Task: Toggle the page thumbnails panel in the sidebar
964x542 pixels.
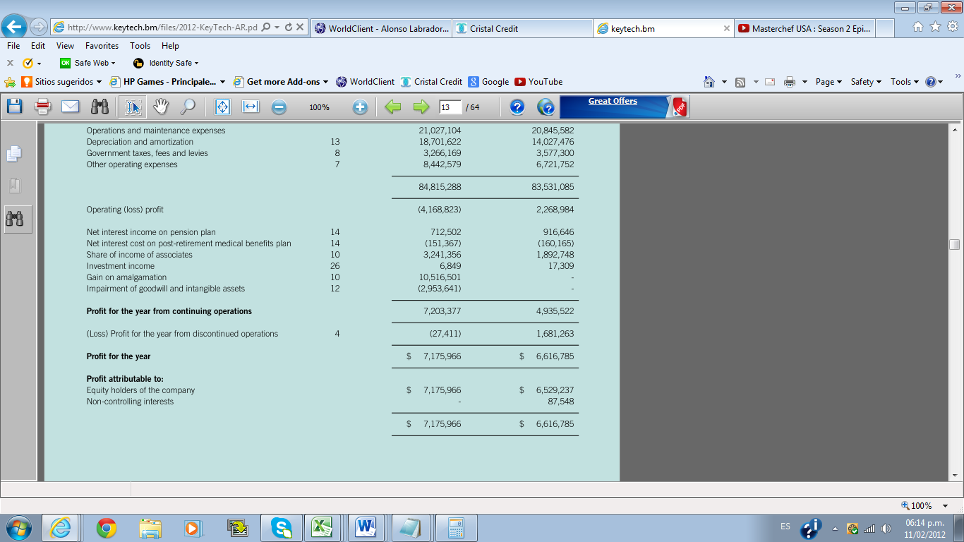Action: tap(14, 153)
